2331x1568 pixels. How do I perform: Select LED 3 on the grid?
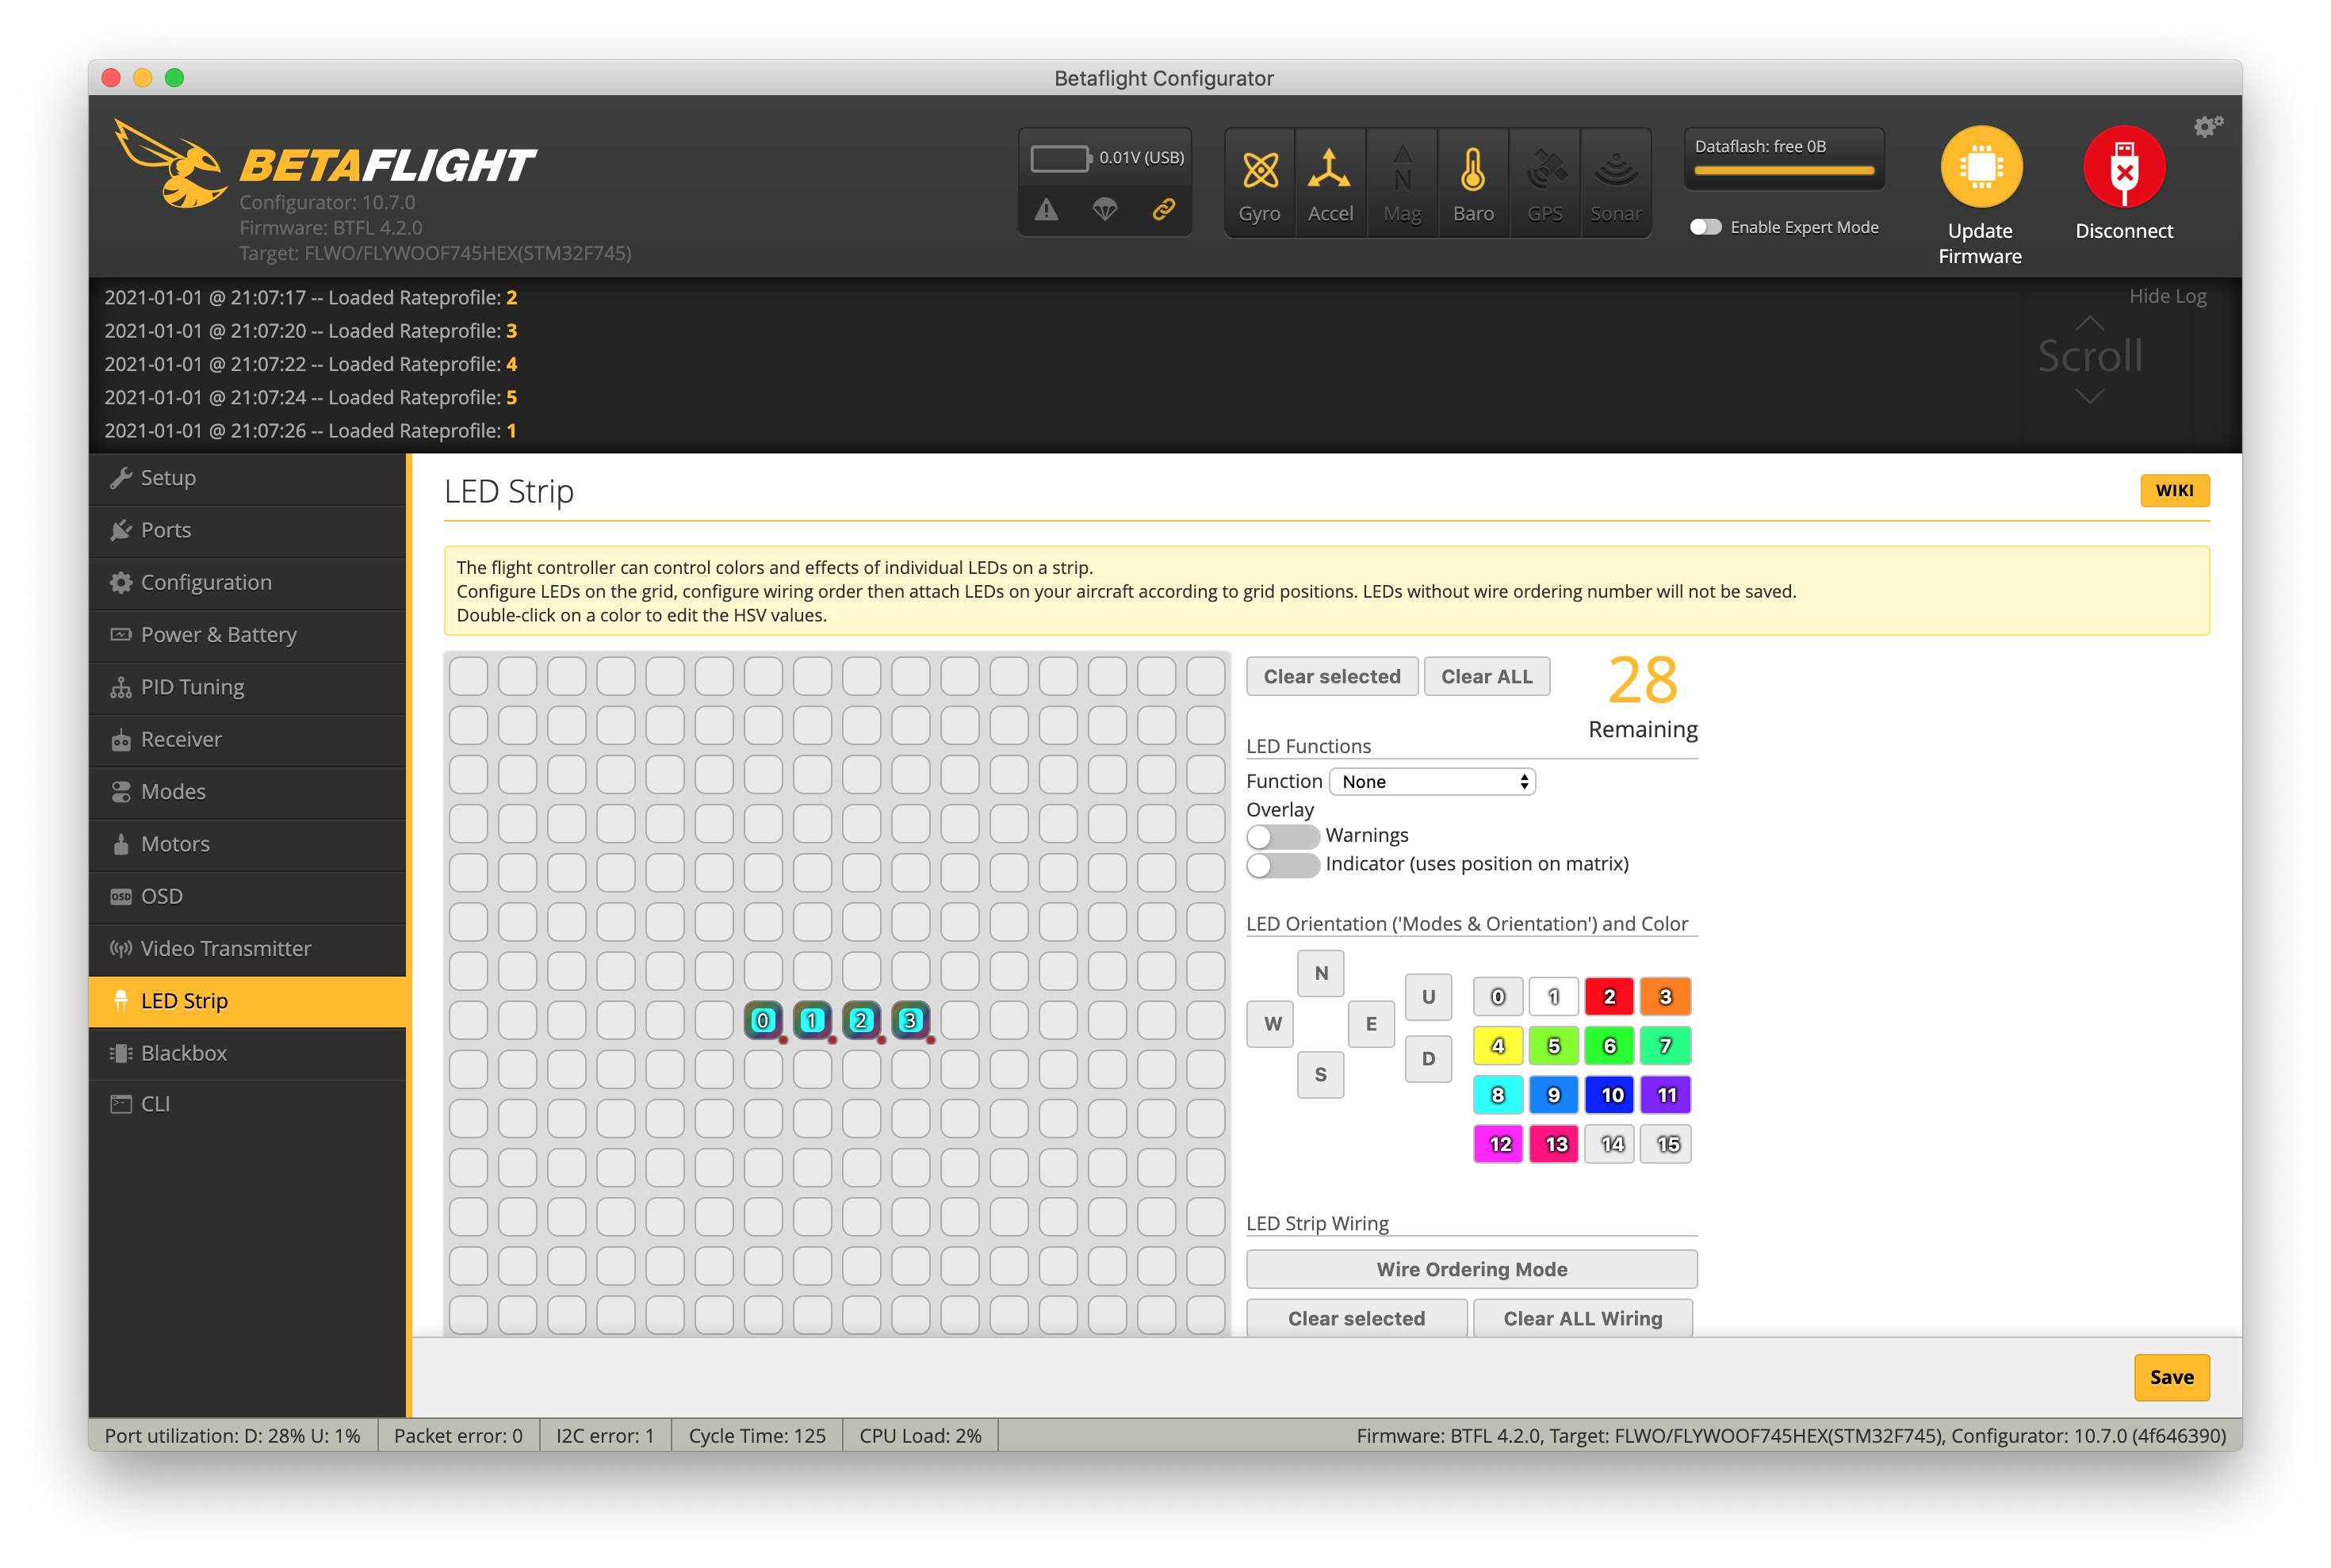pyautogui.click(x=910, y=1020)
